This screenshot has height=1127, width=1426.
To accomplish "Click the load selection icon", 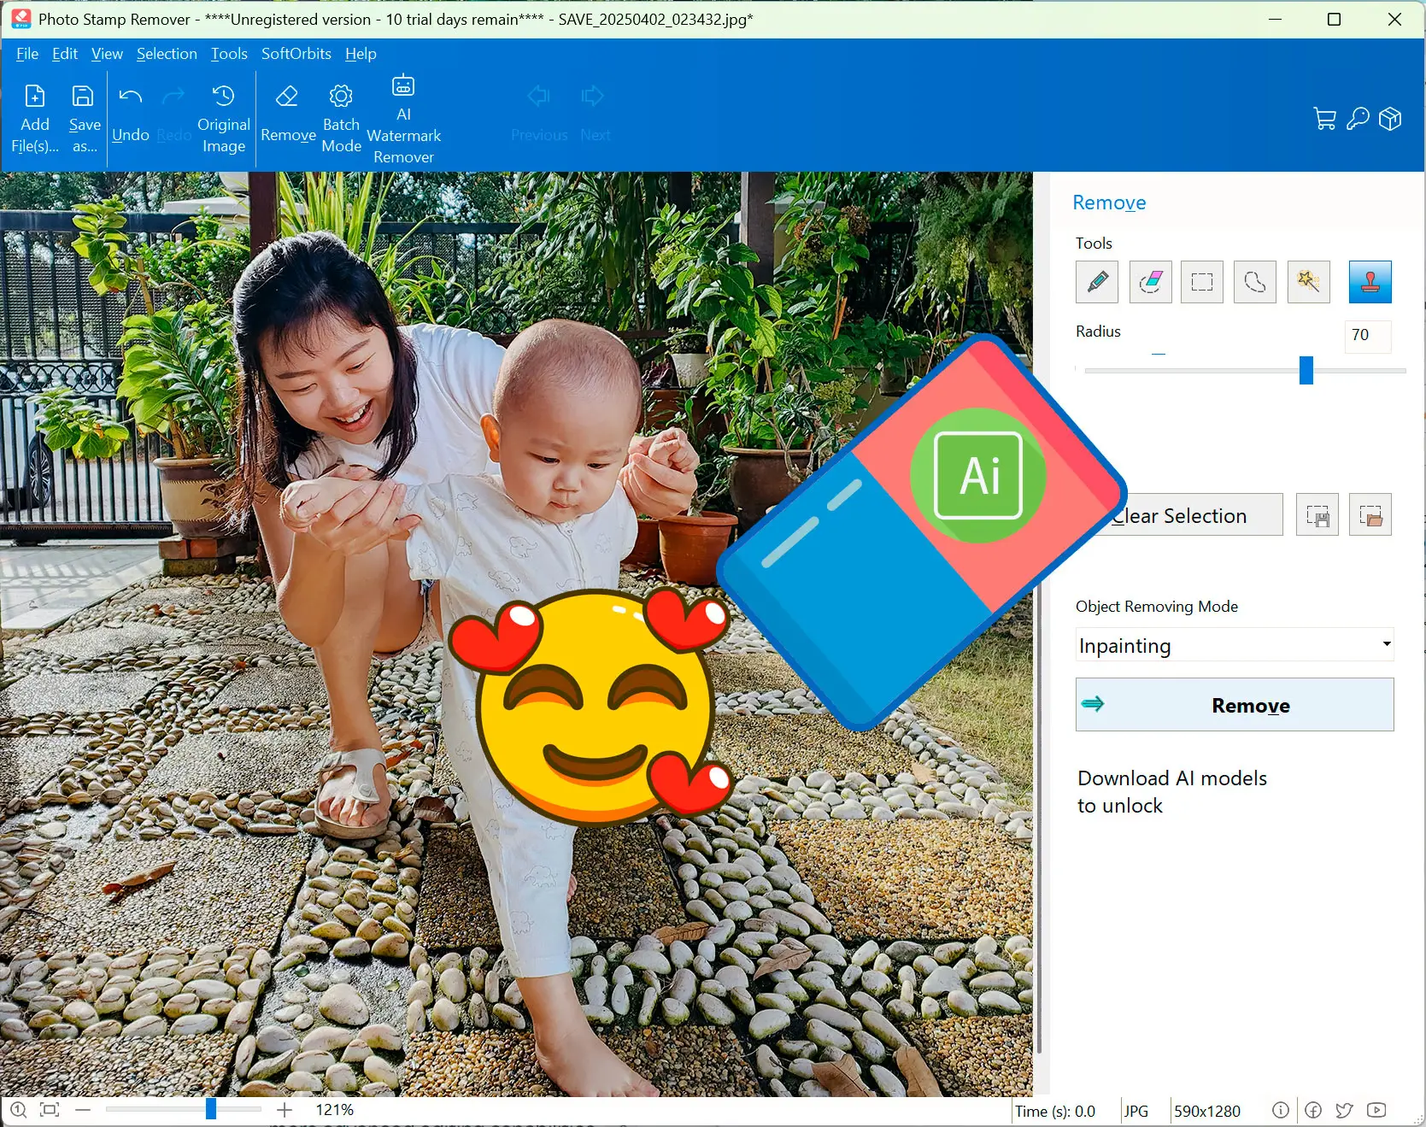I will 1370,514.
